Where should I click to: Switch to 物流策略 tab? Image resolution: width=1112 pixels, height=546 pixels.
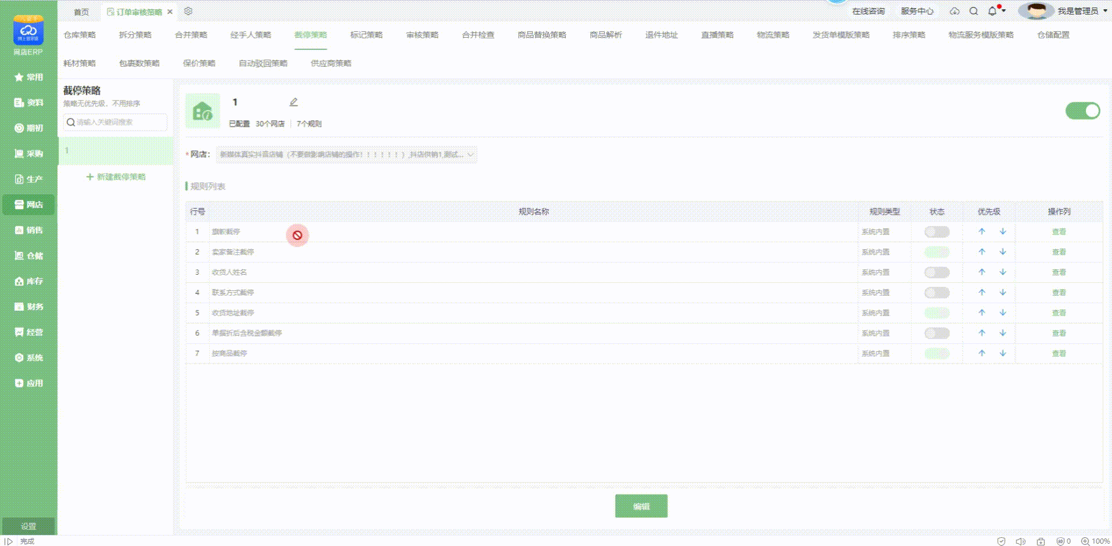(x=773, y=35)
